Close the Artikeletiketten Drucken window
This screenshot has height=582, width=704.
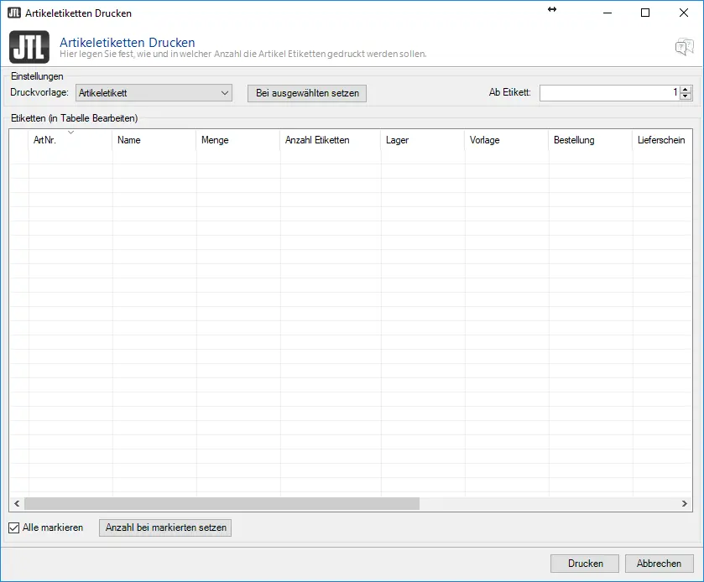coord(683,13)
